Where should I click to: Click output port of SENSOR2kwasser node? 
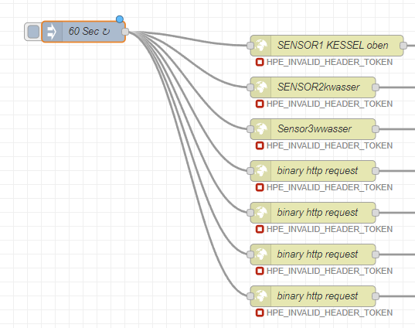coord(376,87)
